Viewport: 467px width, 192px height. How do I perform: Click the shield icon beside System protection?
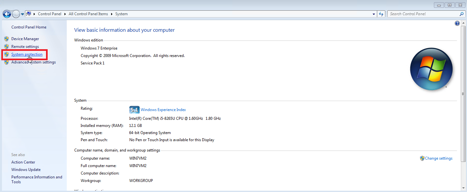(6, 54)
